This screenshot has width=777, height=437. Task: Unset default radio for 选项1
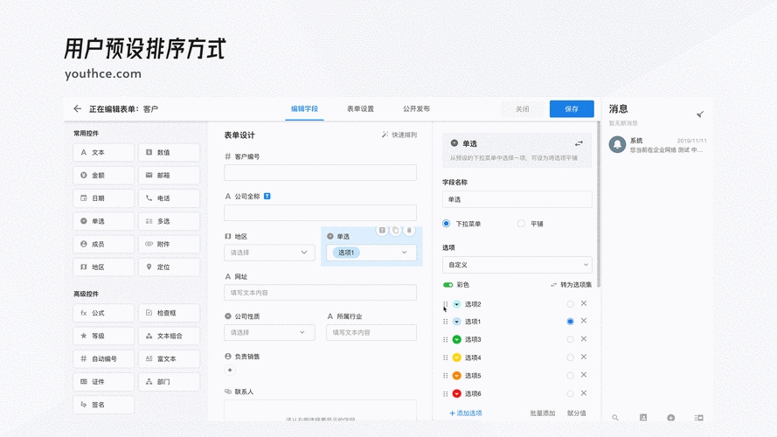tap(571, 322)
